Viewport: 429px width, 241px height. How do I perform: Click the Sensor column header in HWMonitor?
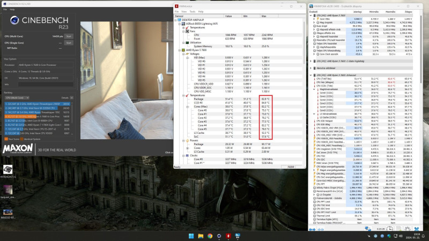[x=199, y=16]
